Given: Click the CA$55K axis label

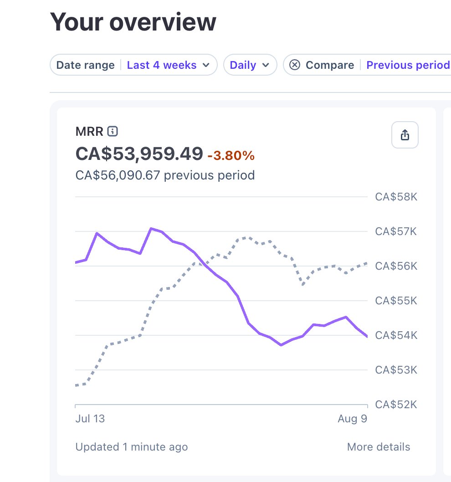Looking at the screenshot, I should click(396, 300).
